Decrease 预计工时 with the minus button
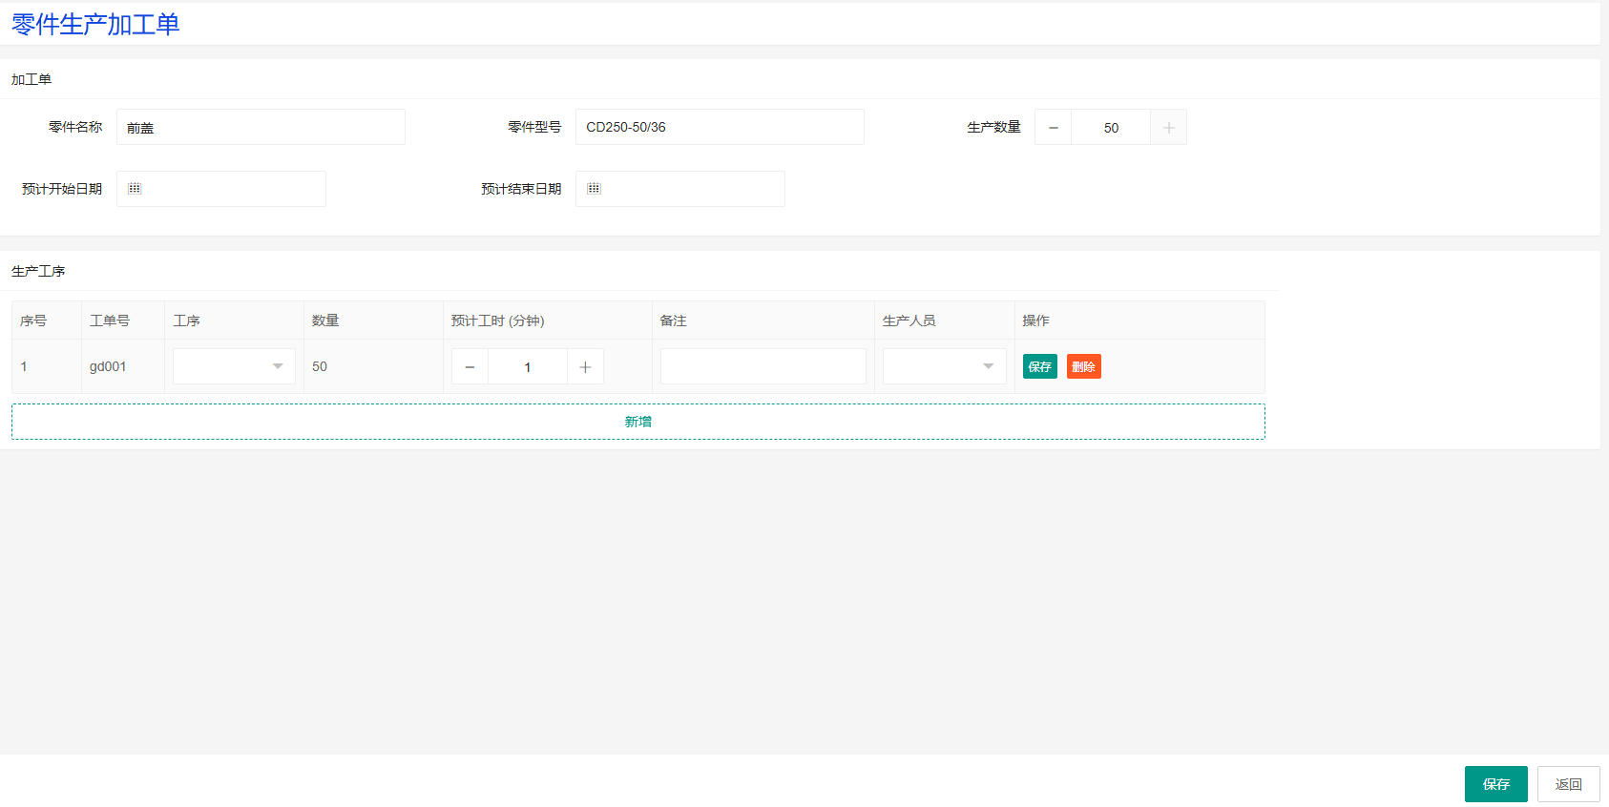 pyautogui.click(x=470, y=367)
